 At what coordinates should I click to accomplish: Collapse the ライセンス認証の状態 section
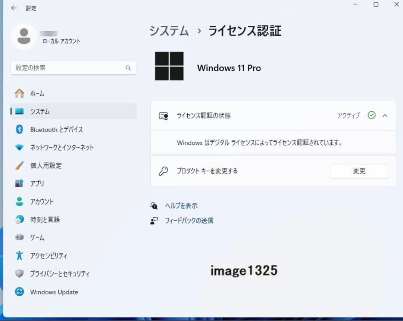(x=385, y=116)
